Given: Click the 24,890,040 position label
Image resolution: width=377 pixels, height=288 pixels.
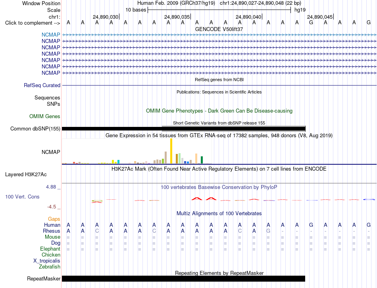Looking at the screenshot, I should [248, 17].
